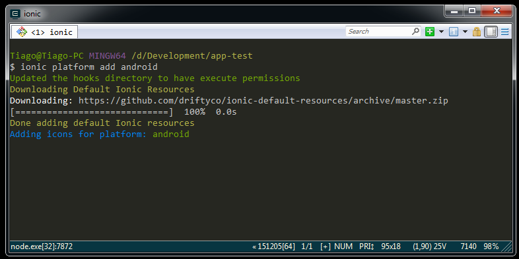Toggle the padlock protect console icon
This screenshot has width=519, height=259.
click(476, 32)
